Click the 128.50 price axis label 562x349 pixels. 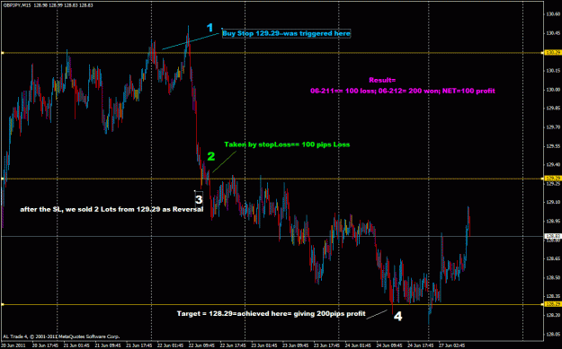(x=554, y=277)
